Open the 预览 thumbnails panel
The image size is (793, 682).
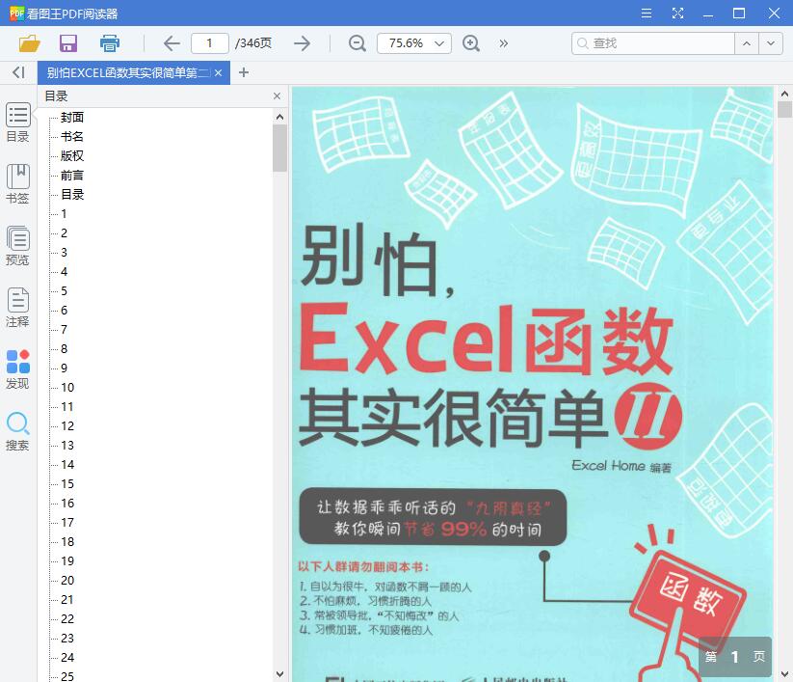tap(17, 246)
